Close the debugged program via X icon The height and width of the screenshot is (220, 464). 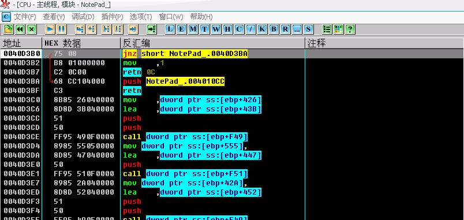[x=32, y=29]
